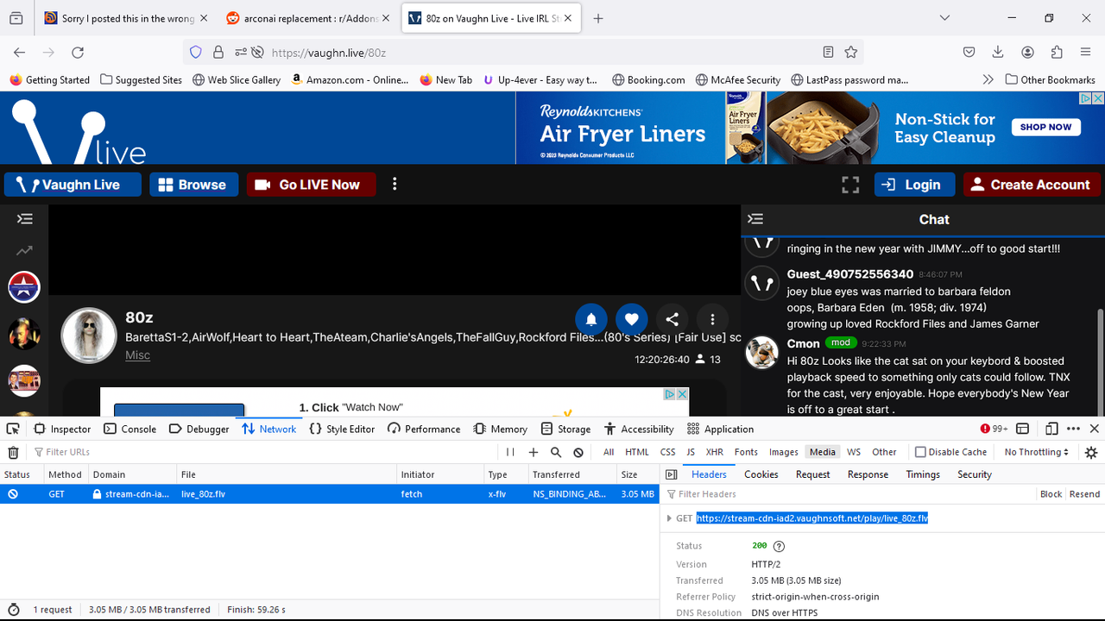Image resolution: width=1105 pixels, height=621 pixels.
Task: Open DevTools three-dot customize menu
Action: 1073,429
